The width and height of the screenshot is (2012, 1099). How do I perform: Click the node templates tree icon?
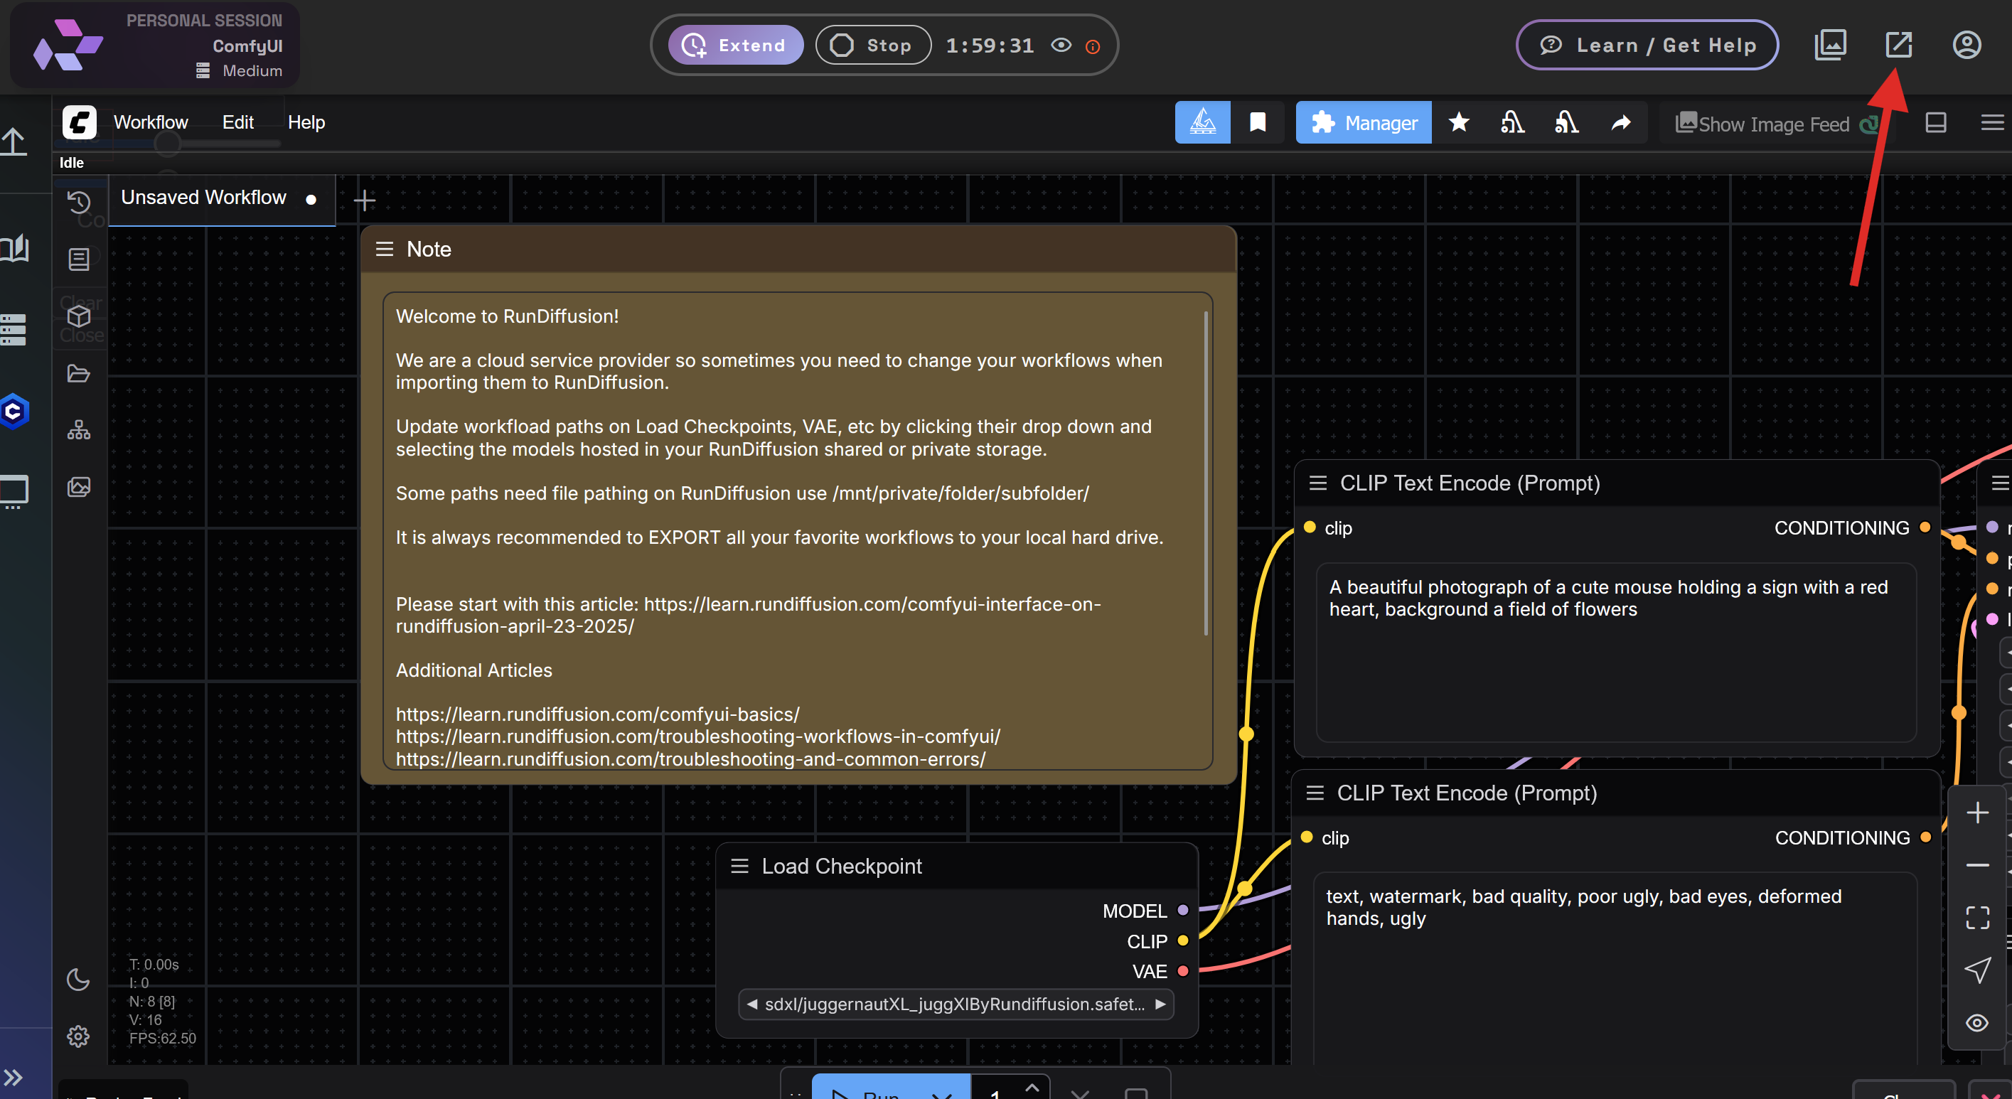pyautogui.click(x=78, y=429)
